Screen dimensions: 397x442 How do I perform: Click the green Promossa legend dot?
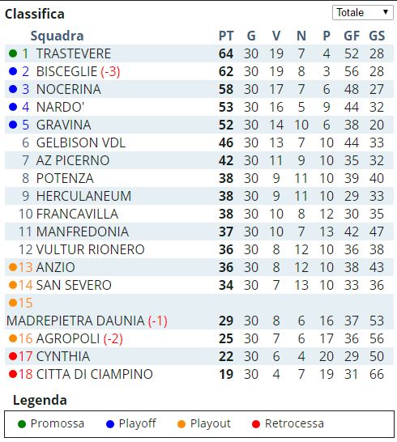coord(22,423)
